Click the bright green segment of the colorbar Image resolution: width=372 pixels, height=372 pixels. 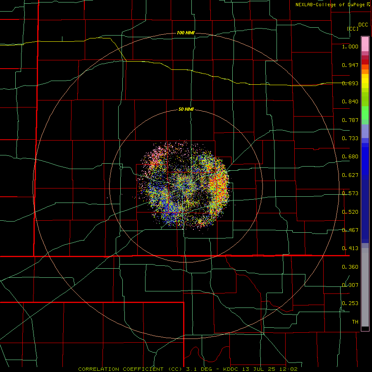coord(365,113)
